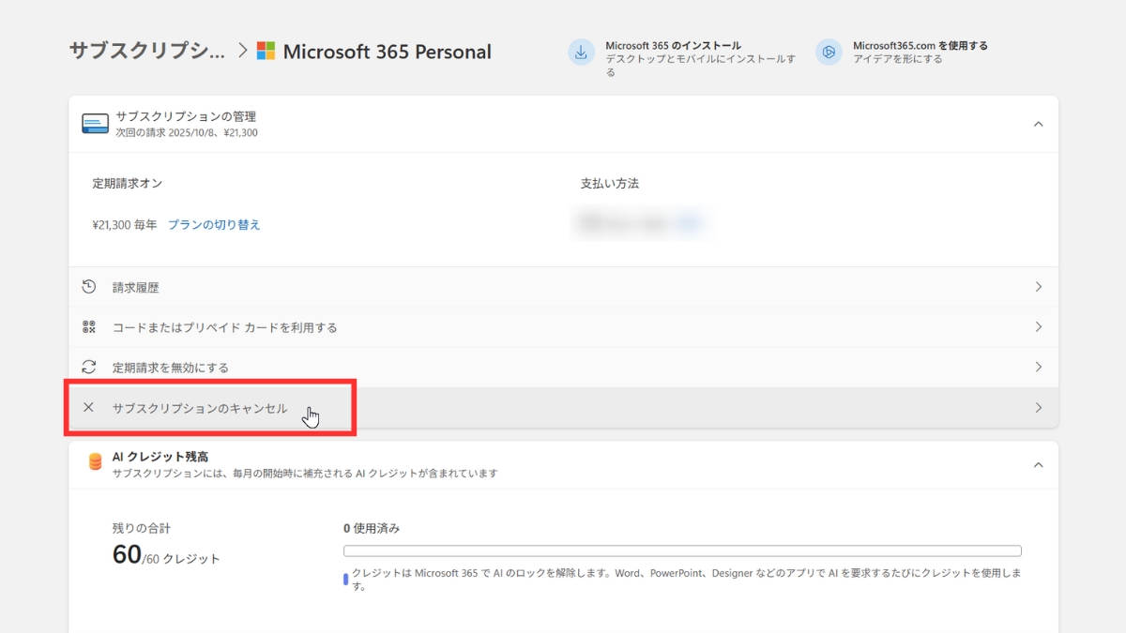Click the Microsoft 365 install download icon
Screen dimensions: 1126x633
(581, 53)
